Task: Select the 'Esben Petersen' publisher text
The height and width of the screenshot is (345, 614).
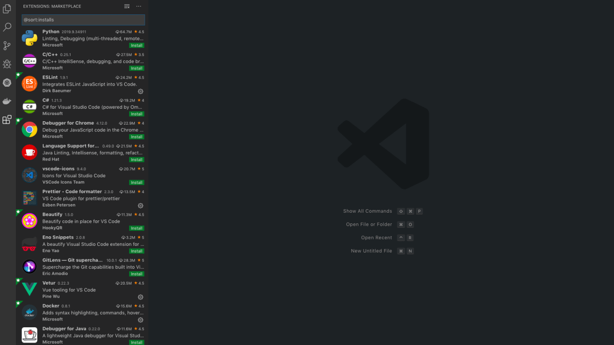Action: tap(59, 205)
